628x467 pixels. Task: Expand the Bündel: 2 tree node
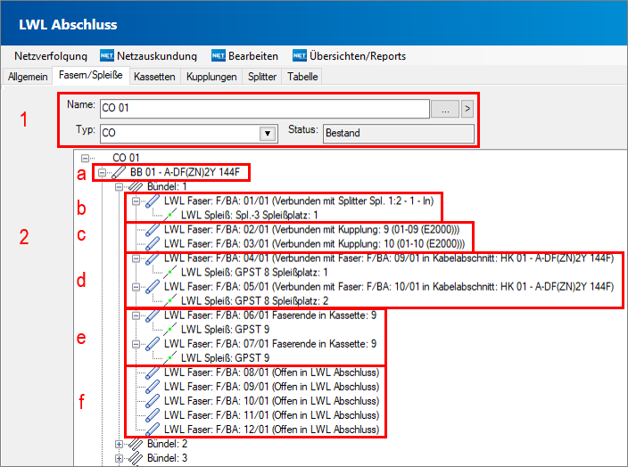pyautogui.click(x=120, y=444)
